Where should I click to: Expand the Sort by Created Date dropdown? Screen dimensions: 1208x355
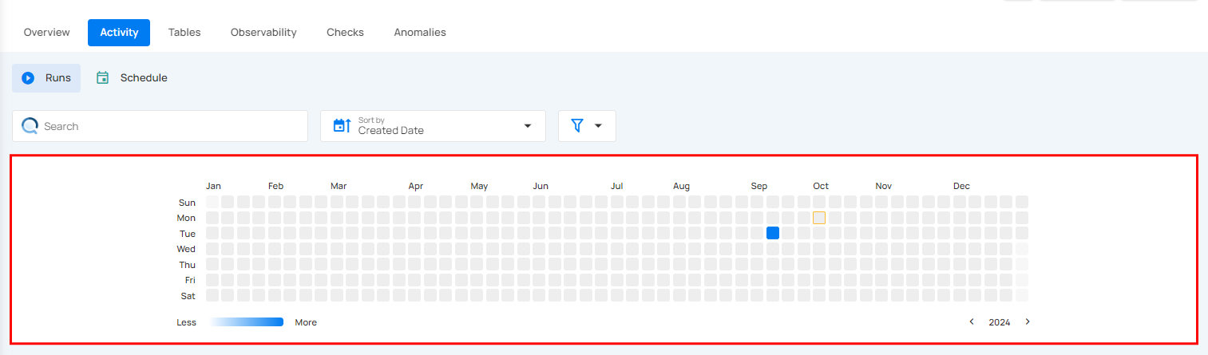pyautogui.click(x=527, y=126)
